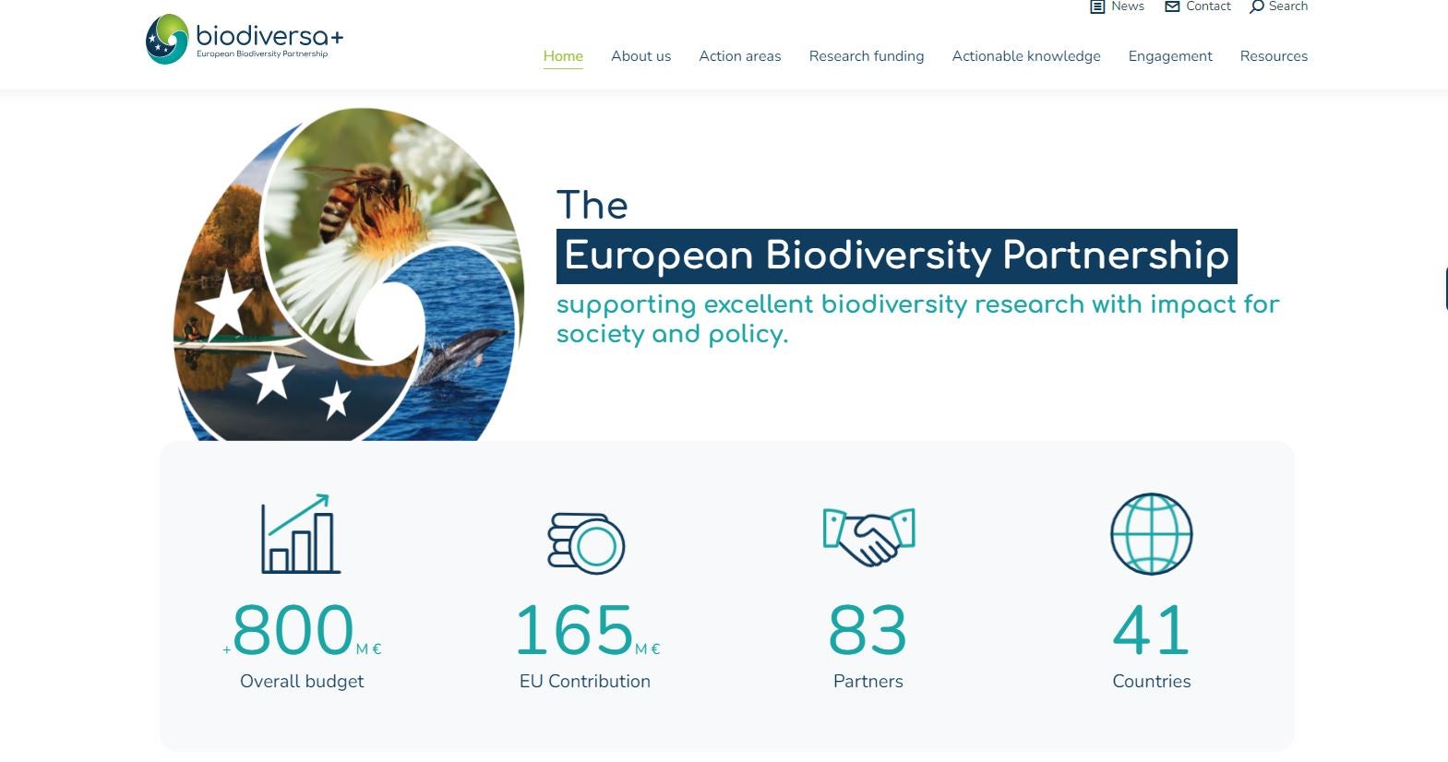The height and width of the screenshot is (762, 1448).
Task: Click the European Biodiversity Partnership heading
Action: pos(896,256)
